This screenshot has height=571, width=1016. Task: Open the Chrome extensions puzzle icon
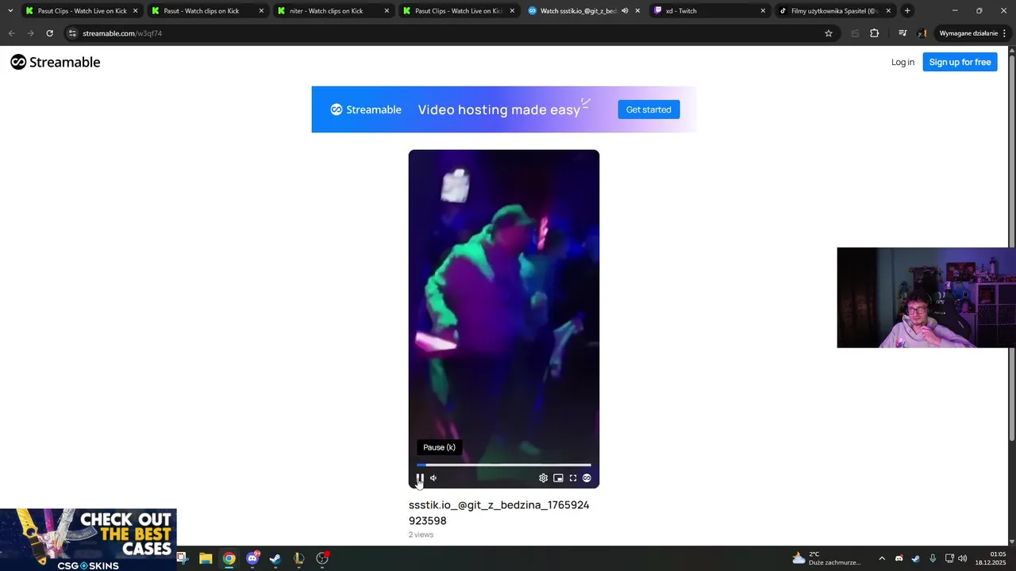click(875, 33)
